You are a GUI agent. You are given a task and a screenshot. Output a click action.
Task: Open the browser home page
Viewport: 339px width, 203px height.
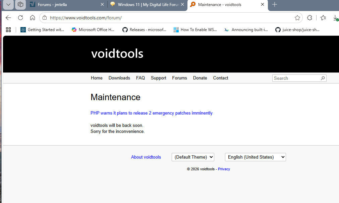tap(33, 18)
